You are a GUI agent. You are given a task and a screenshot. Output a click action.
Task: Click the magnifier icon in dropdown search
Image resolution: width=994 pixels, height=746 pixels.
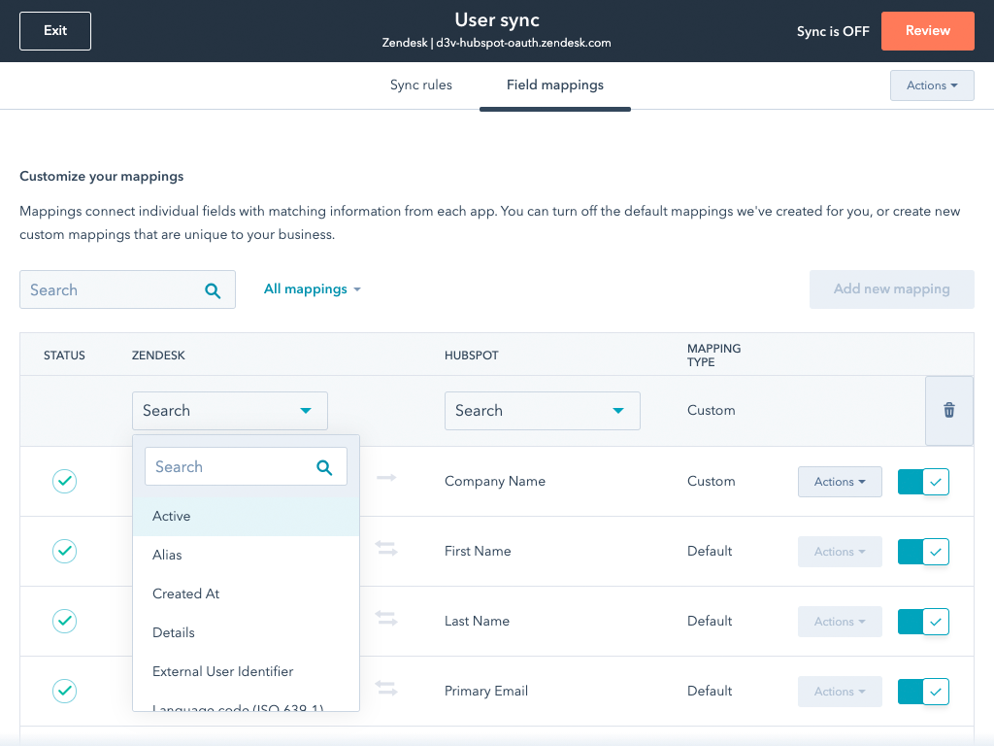click(x=324, y=467)
